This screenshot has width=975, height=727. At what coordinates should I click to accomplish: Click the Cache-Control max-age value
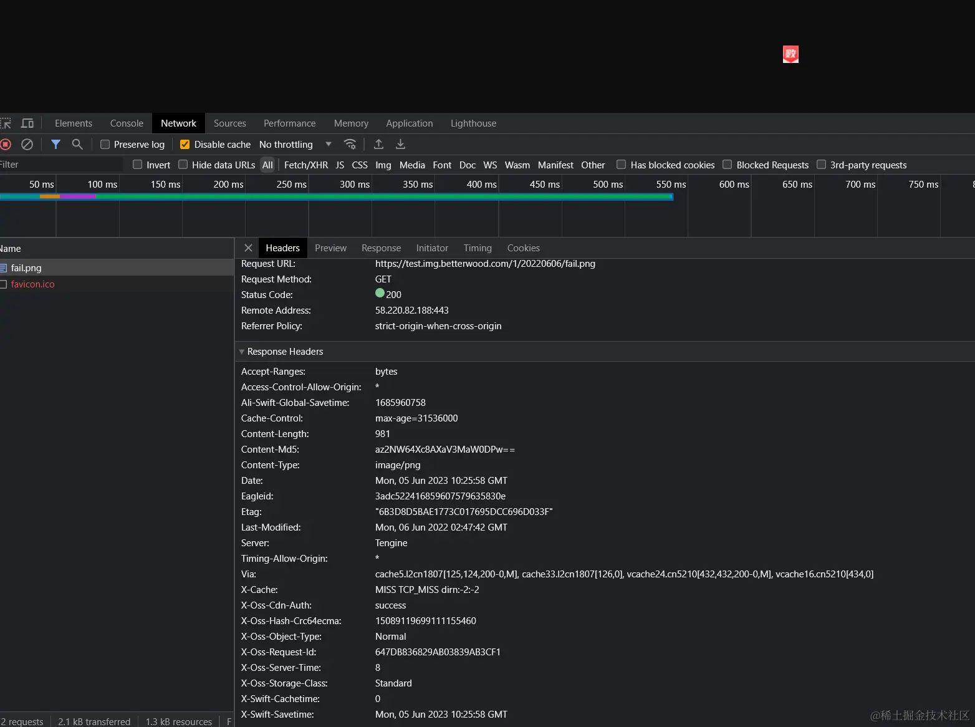[x=416, y=418]
